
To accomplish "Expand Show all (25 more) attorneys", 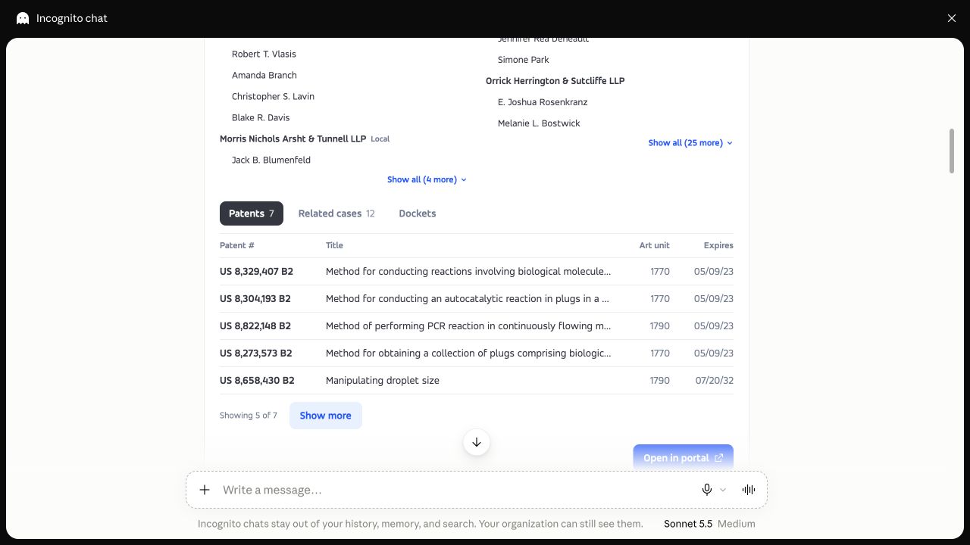I will (690, 142).
